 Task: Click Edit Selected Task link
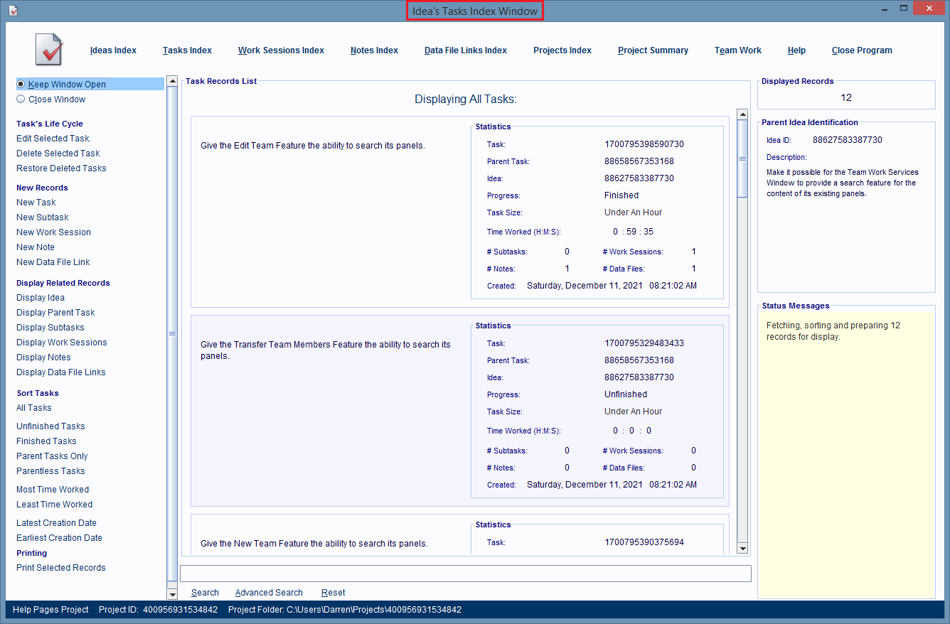[x=53, y=139]
